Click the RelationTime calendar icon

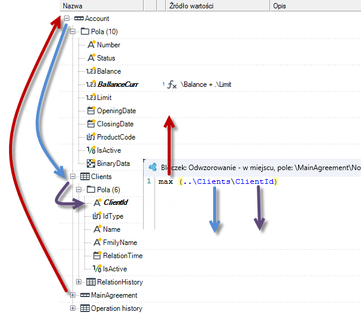point(97,255)
